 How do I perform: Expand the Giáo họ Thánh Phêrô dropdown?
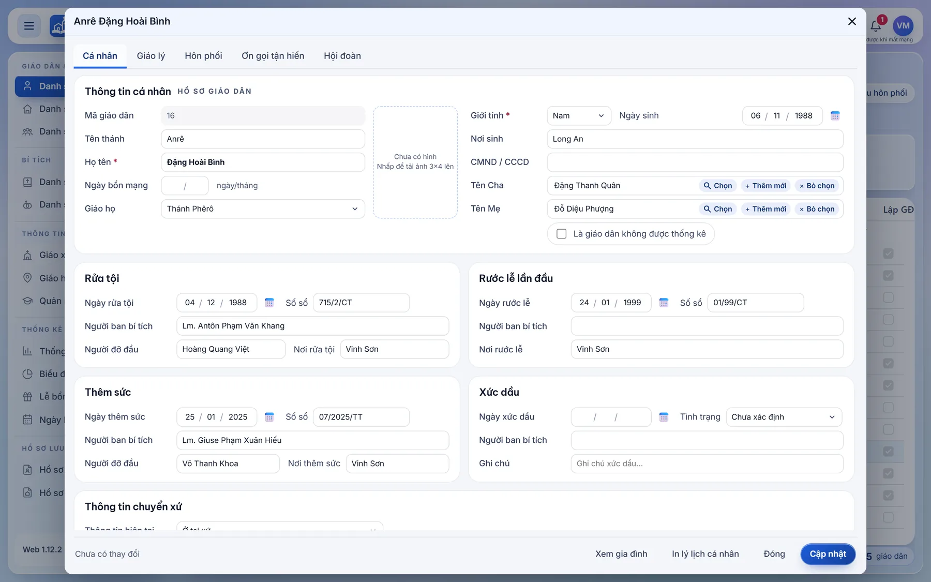[263, 209]
